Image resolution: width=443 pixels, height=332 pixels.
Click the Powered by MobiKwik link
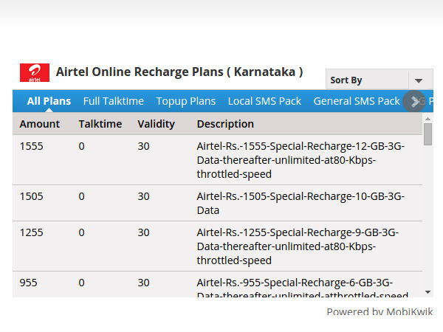[380, 312]
